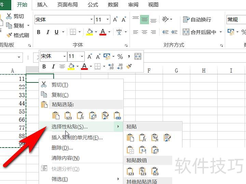Image resolution: width=246 pixels, height=184 pixels.
Task: Click the mini toolbar percent style icon
Action: click(120, 57)
